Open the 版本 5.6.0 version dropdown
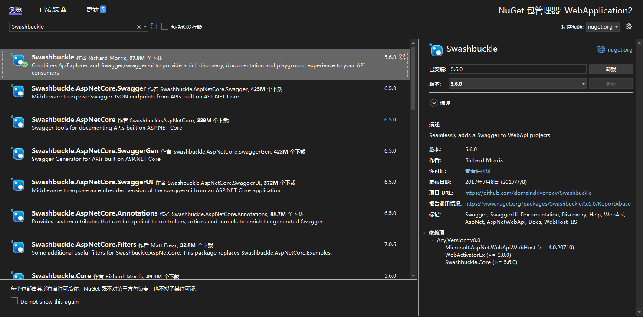This screenshot has height=317, width=643. (x=518, y=84)
